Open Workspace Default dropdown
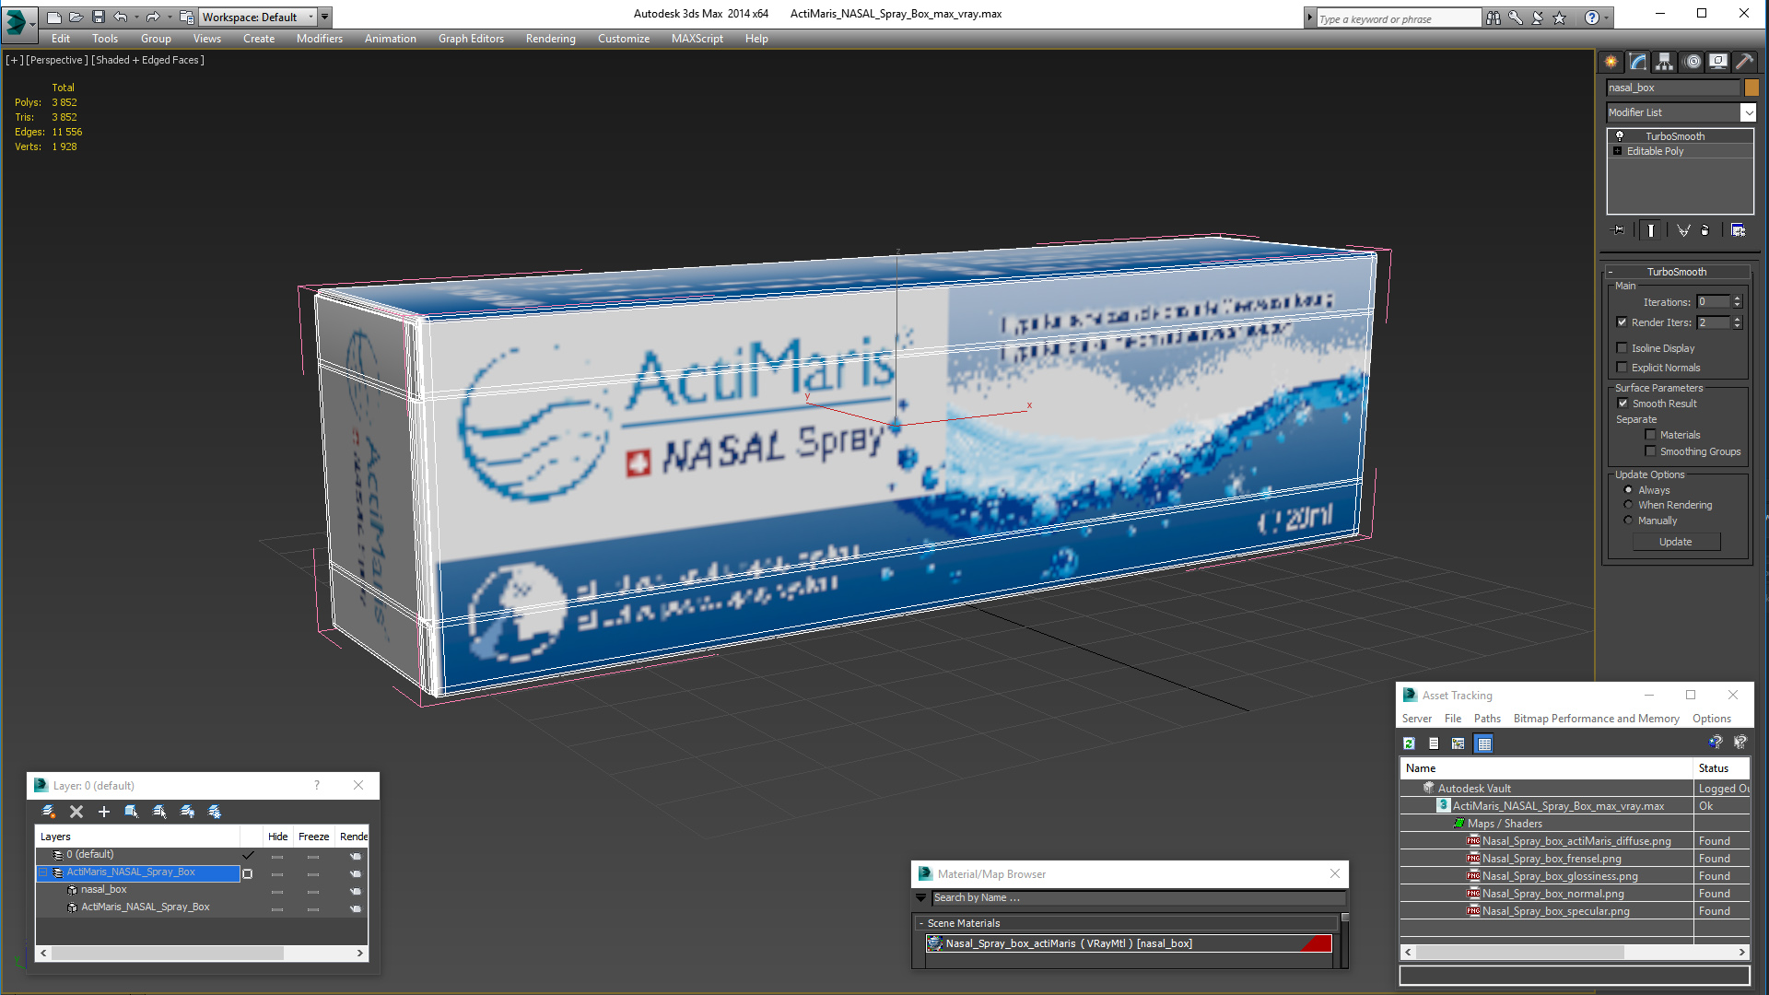This screenshot has width=1769, height=995. (311, 17)
